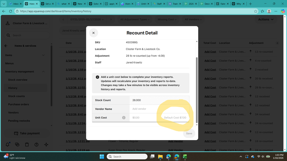287x161 pixels.
Task: Go to next date range arrow
Action: 111,19
